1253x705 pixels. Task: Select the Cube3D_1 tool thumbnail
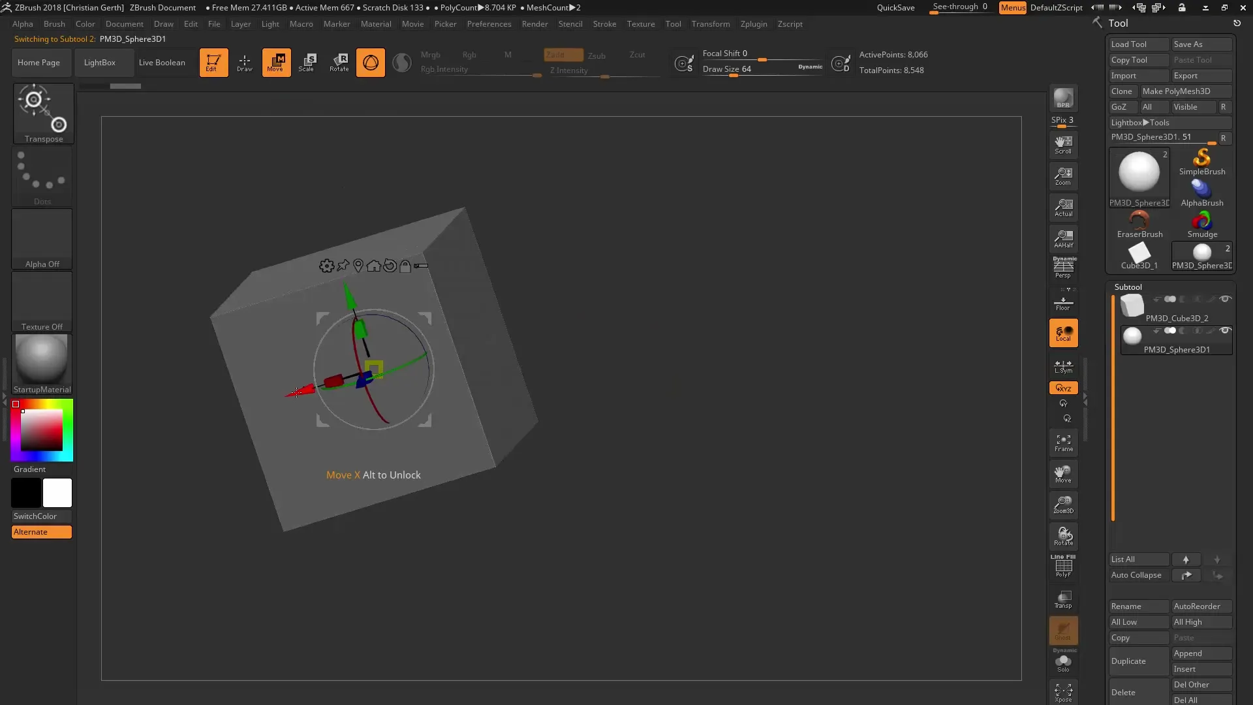click(1139, 256)
